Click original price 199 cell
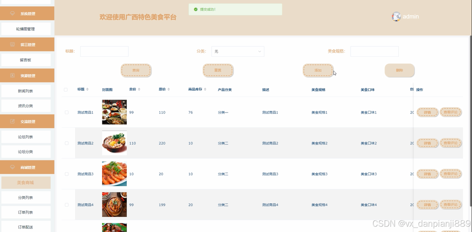Viewport: 472px width, 232px height. [162, 205]
